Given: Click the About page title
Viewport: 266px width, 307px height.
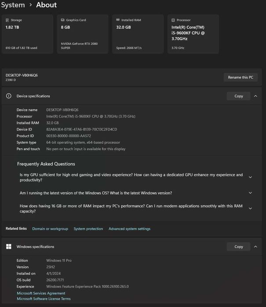Looking at the screenshot, I should coord(46,5).
